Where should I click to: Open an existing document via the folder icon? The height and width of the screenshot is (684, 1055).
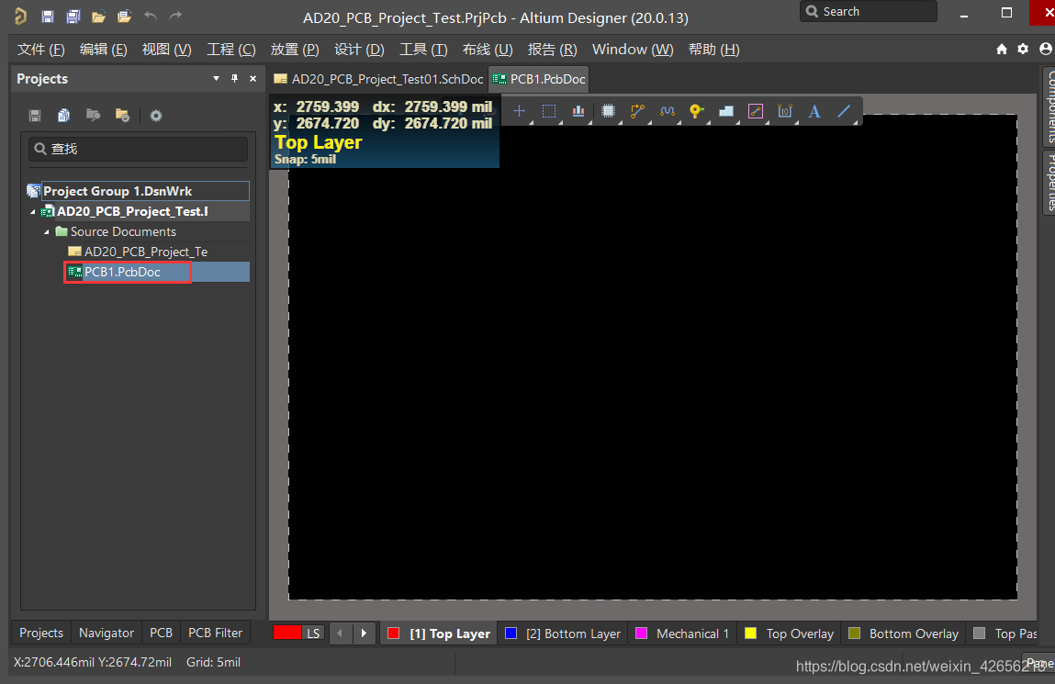[x=99, y=17]
